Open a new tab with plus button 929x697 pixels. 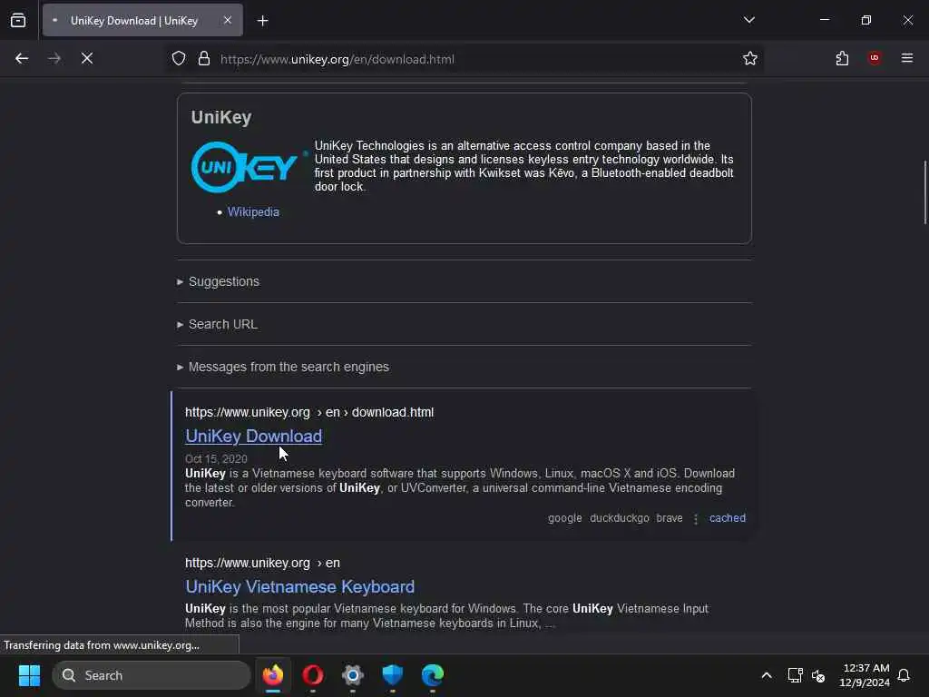pos(262,21)
